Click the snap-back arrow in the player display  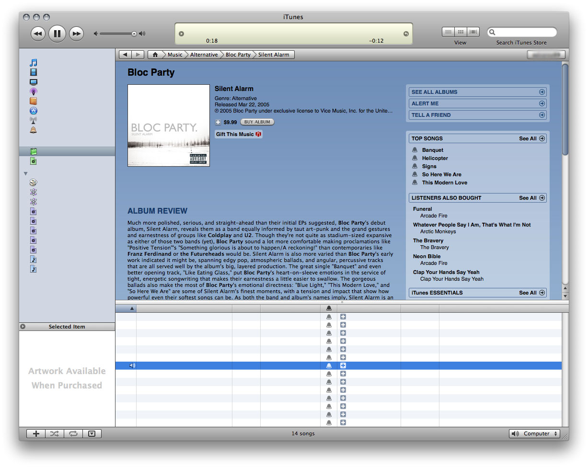[x=406, y=34]
